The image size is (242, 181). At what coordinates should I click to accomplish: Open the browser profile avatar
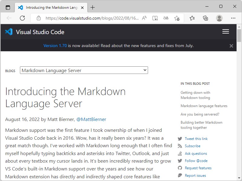click(x=219, y=18)
